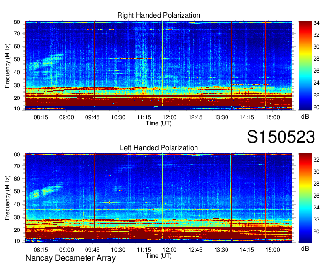Click the Right Handed Polarization spectrogram image
Screen dimensions: 325x264
tap(159, 66)
